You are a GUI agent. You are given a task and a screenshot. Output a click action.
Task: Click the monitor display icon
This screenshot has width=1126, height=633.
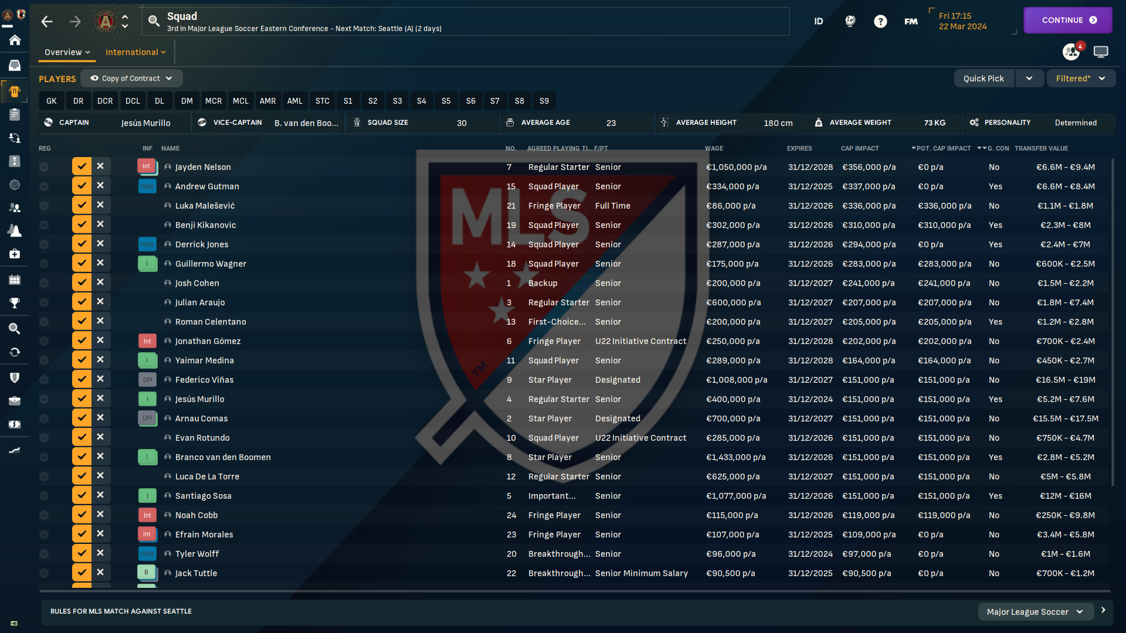1101,52
